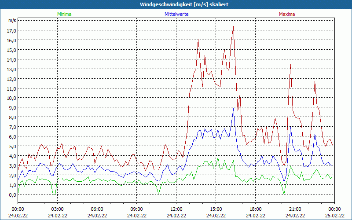The height and width of the screenshot is (220, 352).
Task: Click the "17,0" y-axis value
Action: tap(11, 30)
